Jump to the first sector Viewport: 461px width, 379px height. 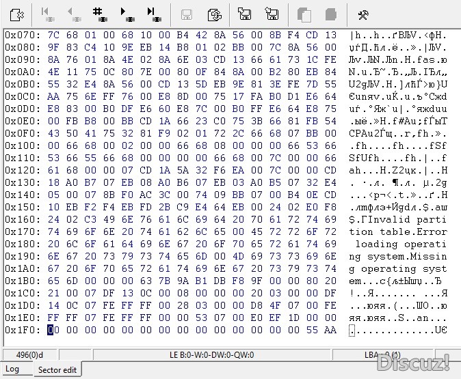(48, 14)
